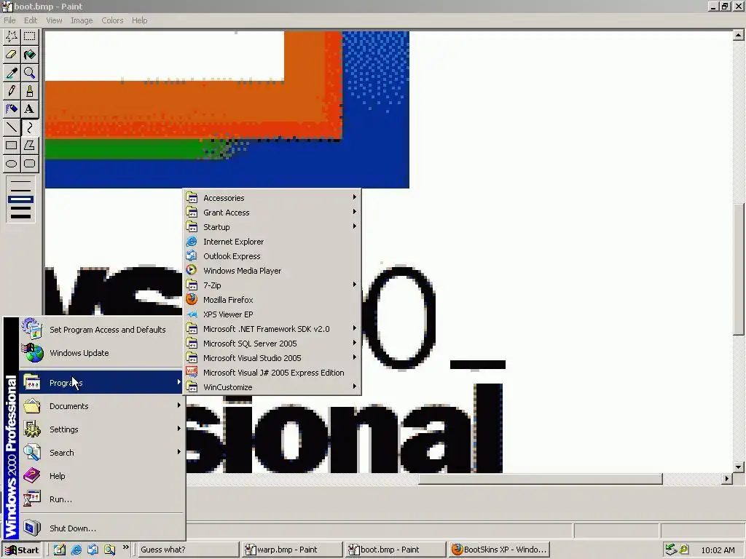Viewport: 746px width, 559px height.
Task: Switch to BootSkins XP Firefox window
Action: pyautogui.click(x=499, y=550)
